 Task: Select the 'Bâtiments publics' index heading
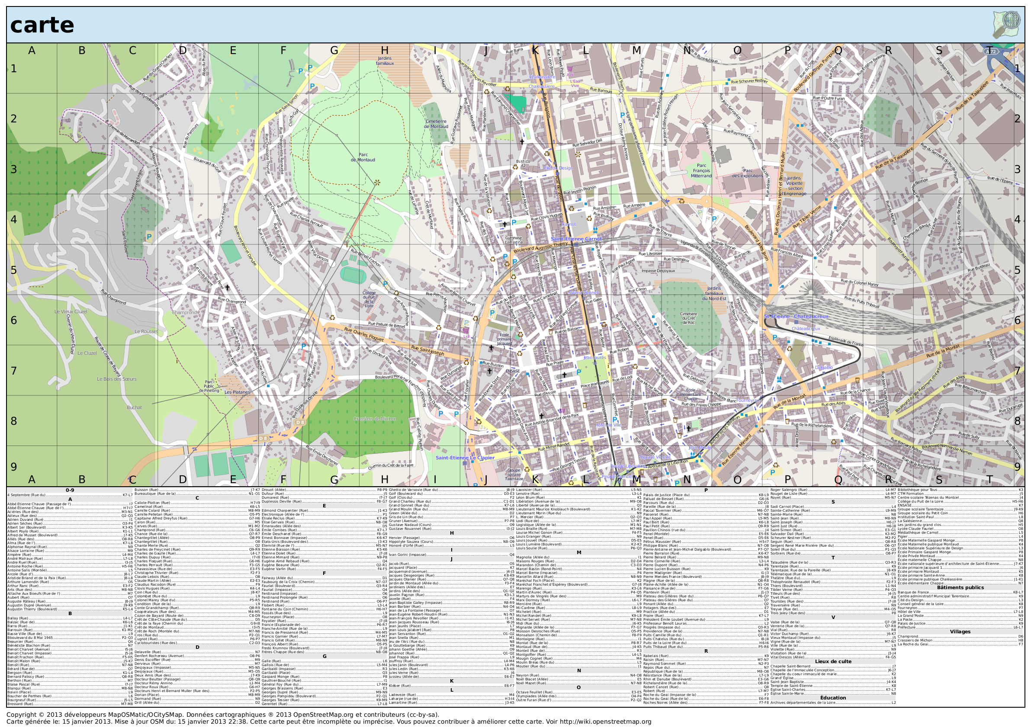click(960, 587)
